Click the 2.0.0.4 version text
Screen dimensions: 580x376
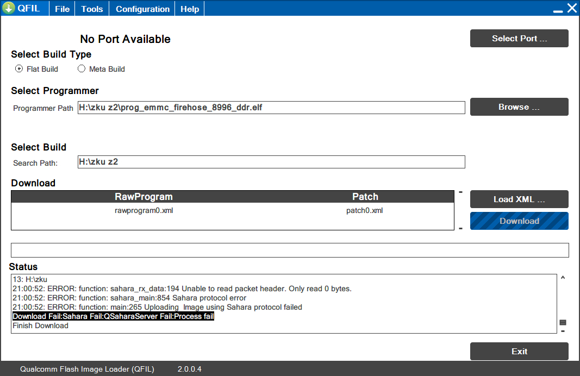point(189,369)
